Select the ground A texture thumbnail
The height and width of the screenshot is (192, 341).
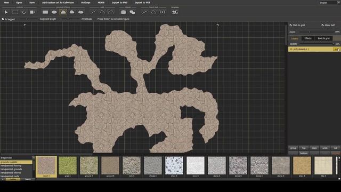click(x=89, y=166)
